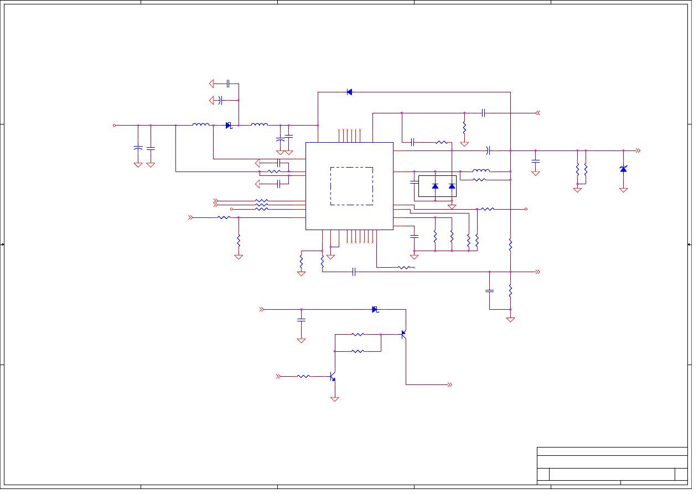699x494 pixels.
Task: Select the capacitor below the lower-circuit input port
Action: [301, 320]
